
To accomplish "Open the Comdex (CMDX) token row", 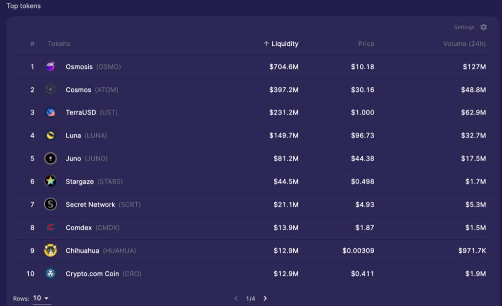I will click(80, 228).
